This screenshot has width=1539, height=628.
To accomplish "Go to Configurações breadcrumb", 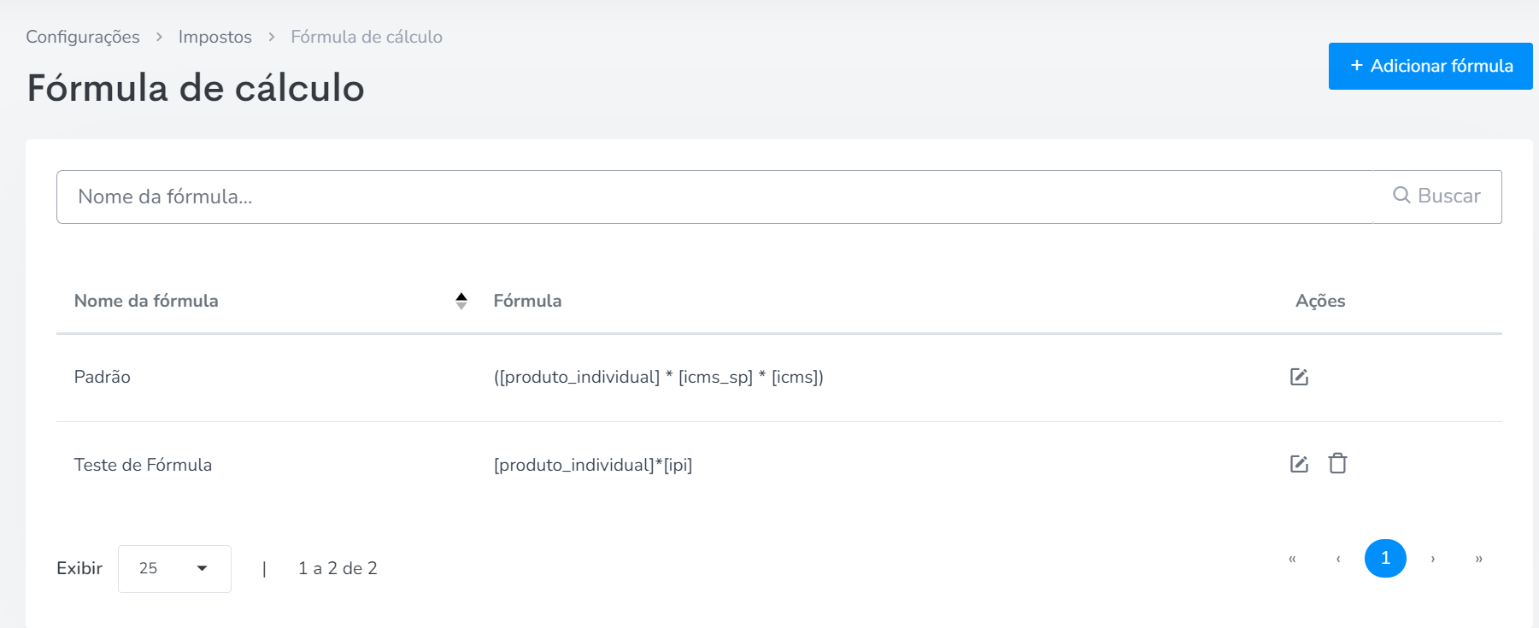I will click(x=83, y=37).
